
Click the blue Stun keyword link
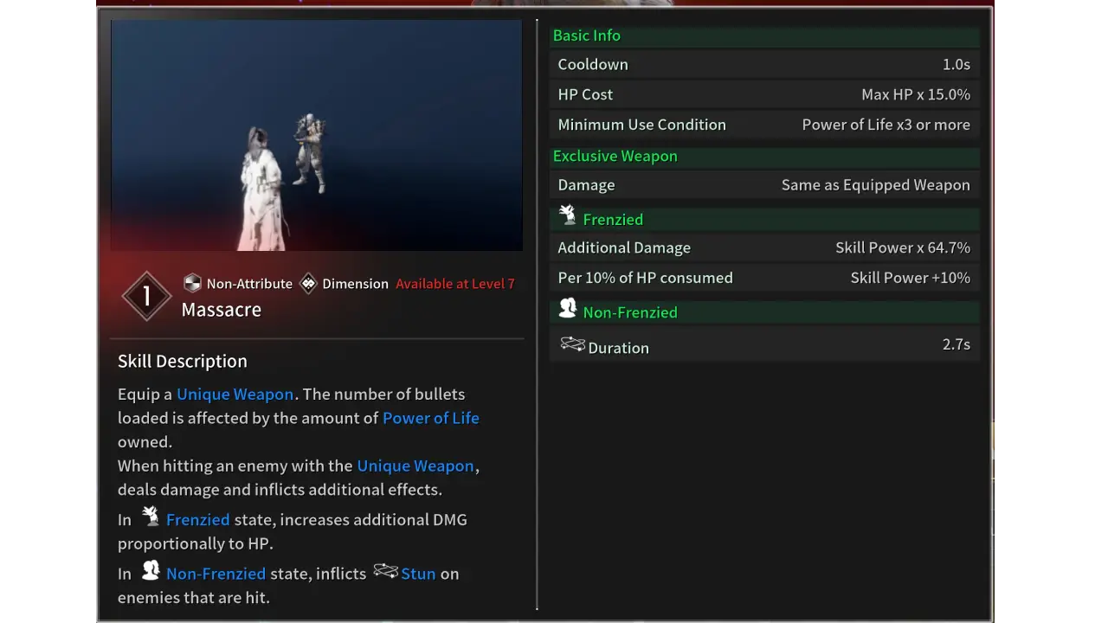coord(418,573)
